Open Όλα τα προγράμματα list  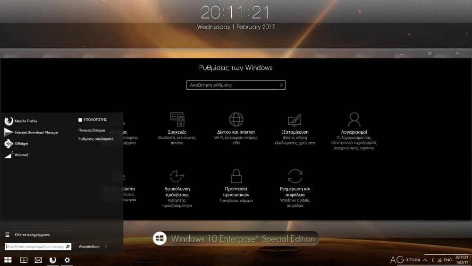click(32, 235)
